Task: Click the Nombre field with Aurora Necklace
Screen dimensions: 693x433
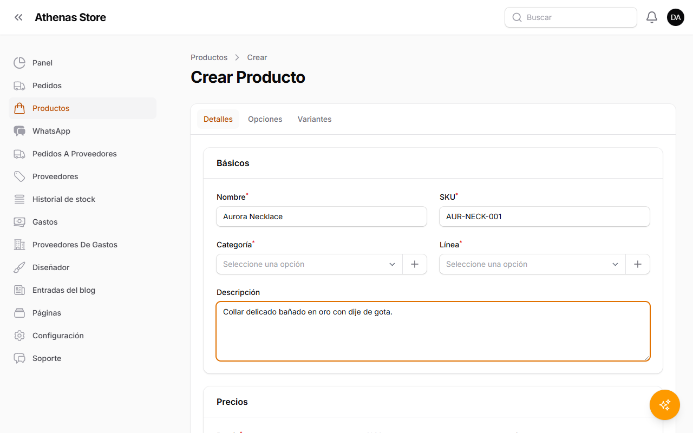Action: (x=322, y=216)
